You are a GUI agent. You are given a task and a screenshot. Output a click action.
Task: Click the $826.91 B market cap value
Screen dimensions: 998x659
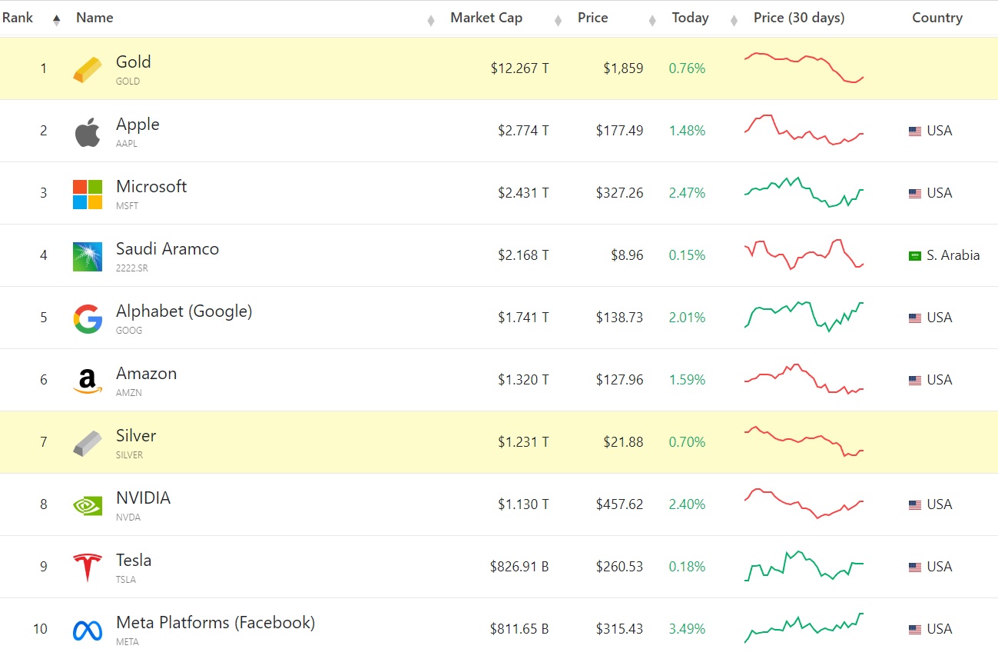pyautogui.click(x=519, y=567)
